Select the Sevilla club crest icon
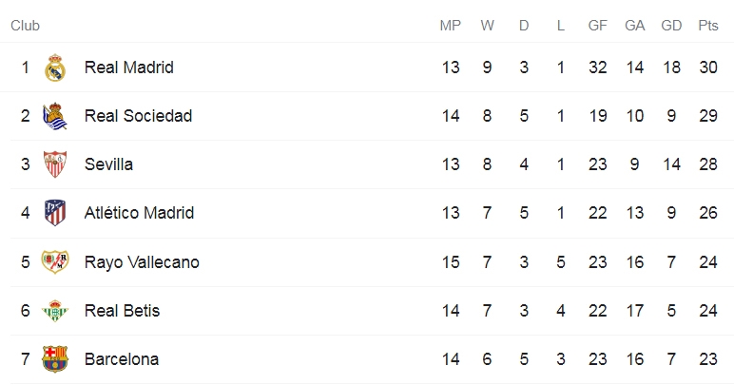This screenshot has width=734, height=385. point(55,164)
